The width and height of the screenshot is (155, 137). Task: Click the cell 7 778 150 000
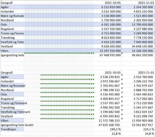click(x=143, y=38)
